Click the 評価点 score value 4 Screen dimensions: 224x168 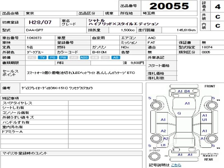(x=218, y=6)
